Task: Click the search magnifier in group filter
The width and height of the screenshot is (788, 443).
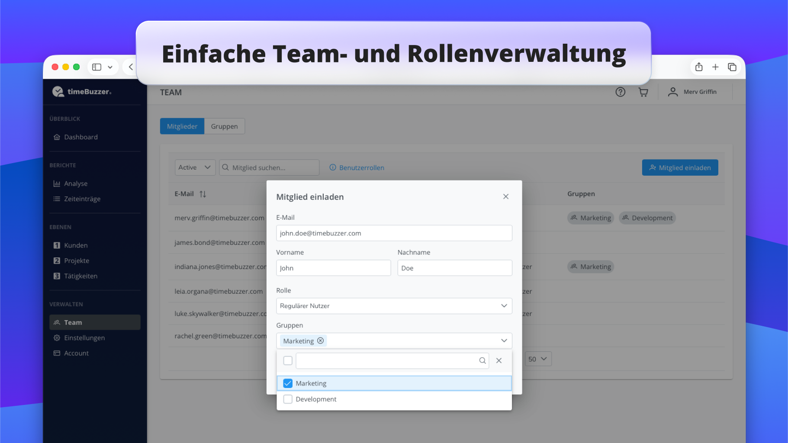Action: 482,360
